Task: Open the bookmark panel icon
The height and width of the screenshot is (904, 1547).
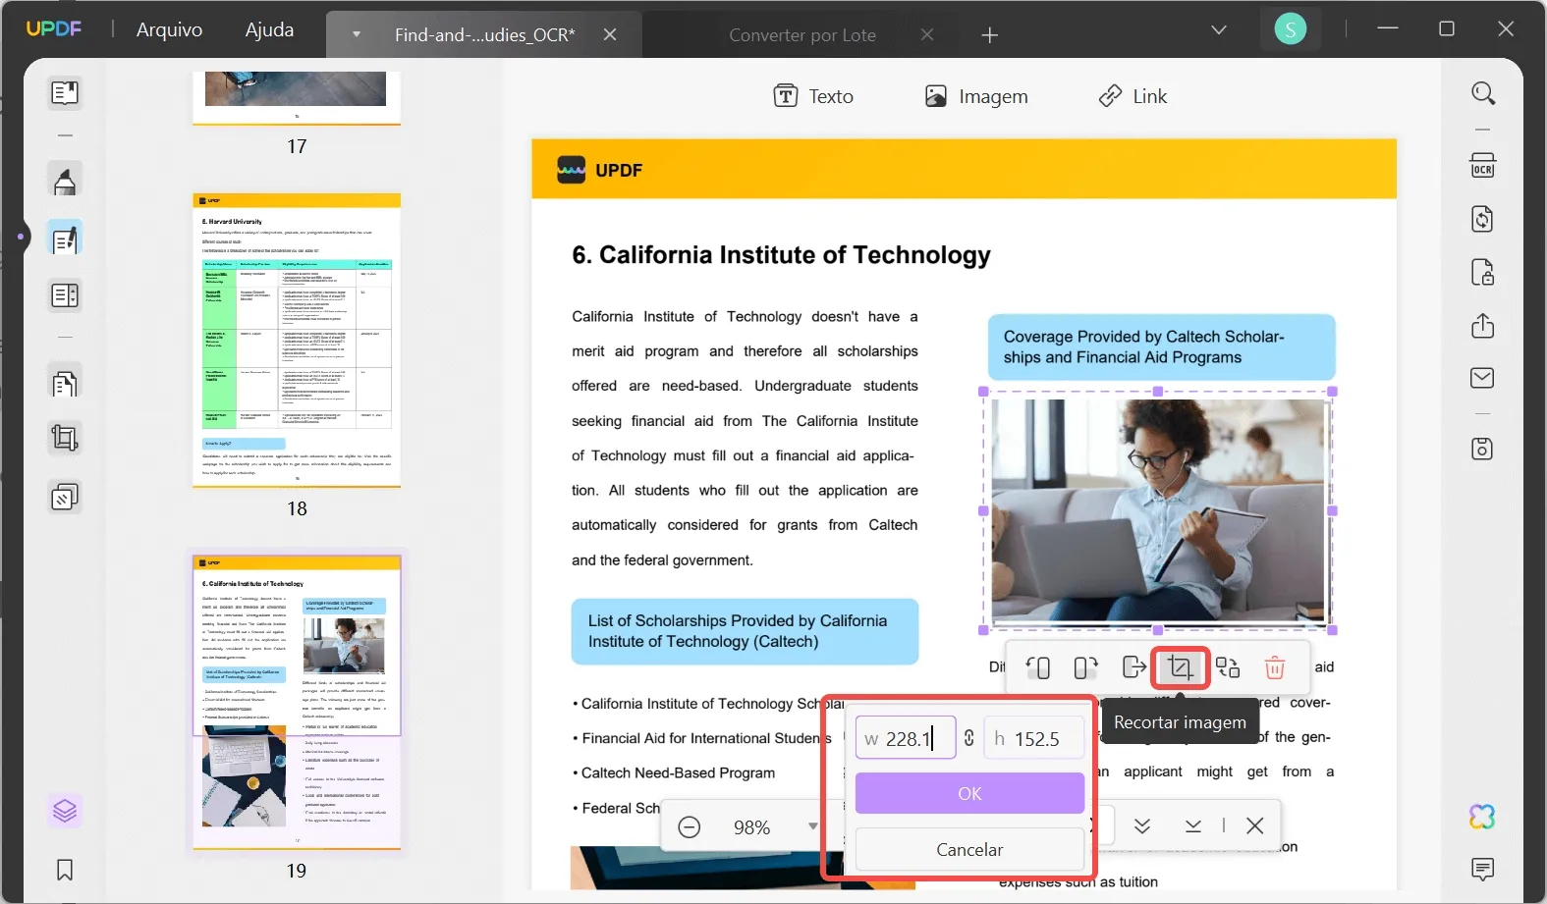Action: click(x=65, y=870)
